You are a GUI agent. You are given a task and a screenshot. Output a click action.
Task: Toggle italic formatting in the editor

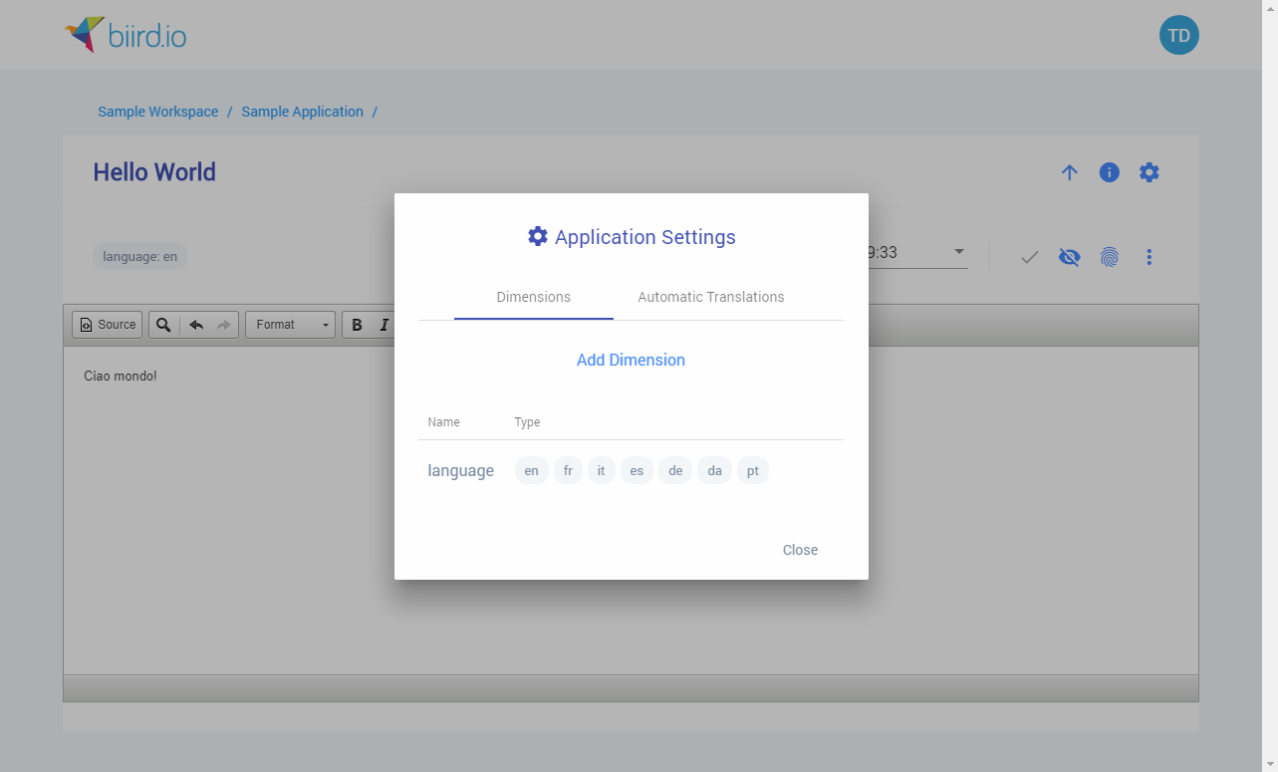pyautogui.click(x=383, y=325)
